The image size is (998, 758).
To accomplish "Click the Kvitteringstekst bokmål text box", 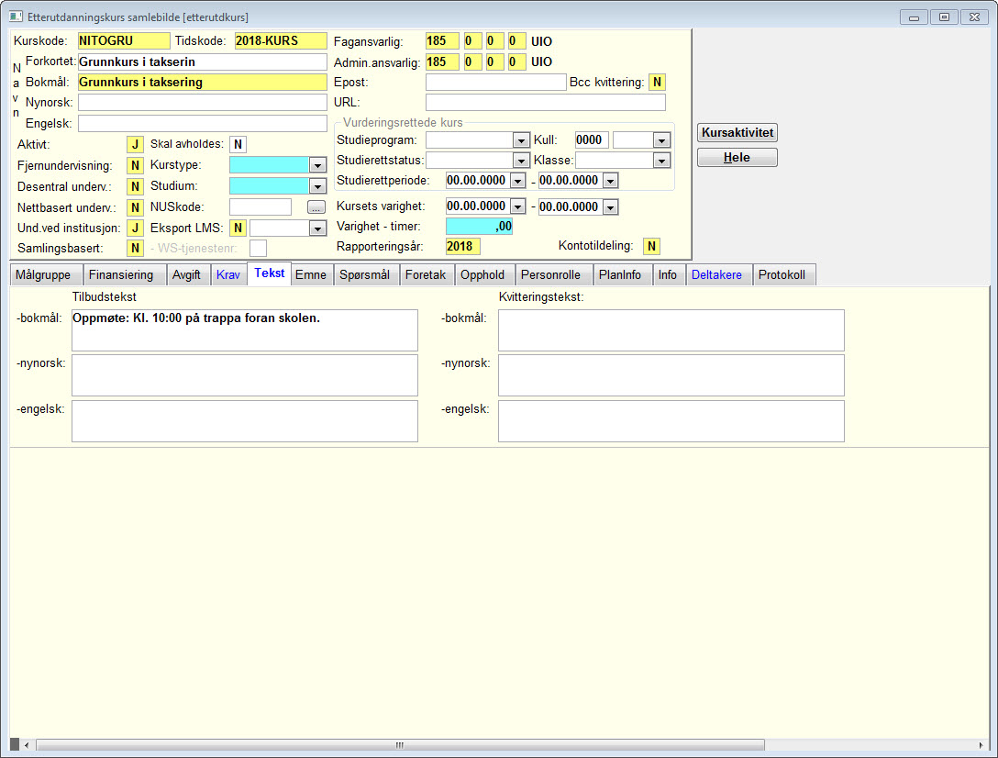I will [x=671, y=330].
